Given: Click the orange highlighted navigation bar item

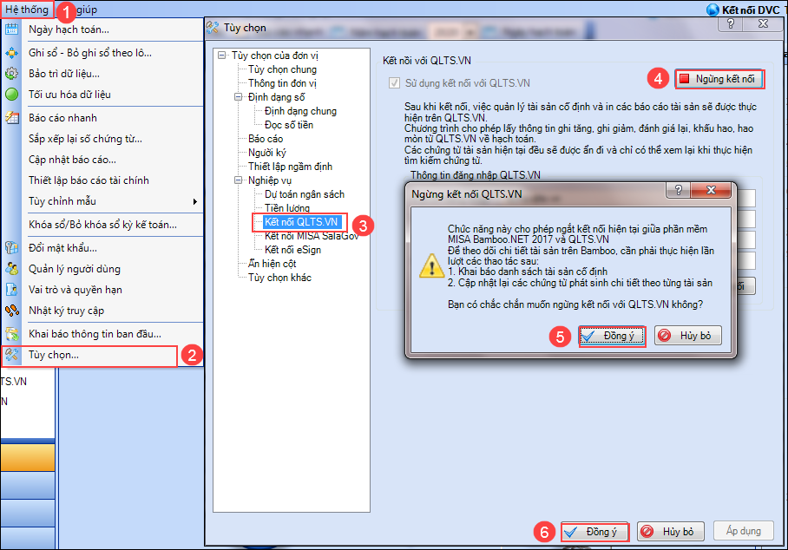Looking at the screenshot, I should click(x=28, y=457).
